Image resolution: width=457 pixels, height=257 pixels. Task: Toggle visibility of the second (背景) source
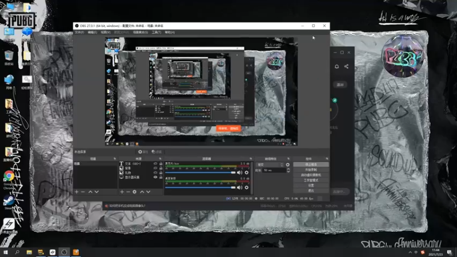[155, 168]
